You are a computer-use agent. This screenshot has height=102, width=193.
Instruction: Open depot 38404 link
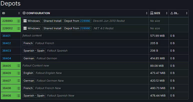tap(7, 58)
